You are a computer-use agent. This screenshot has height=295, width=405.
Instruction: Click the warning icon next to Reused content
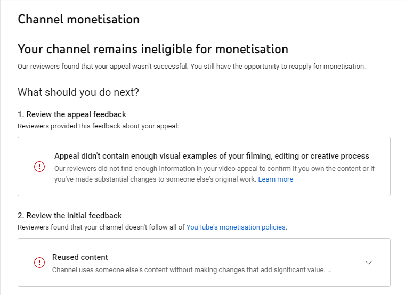pos(39,263)
